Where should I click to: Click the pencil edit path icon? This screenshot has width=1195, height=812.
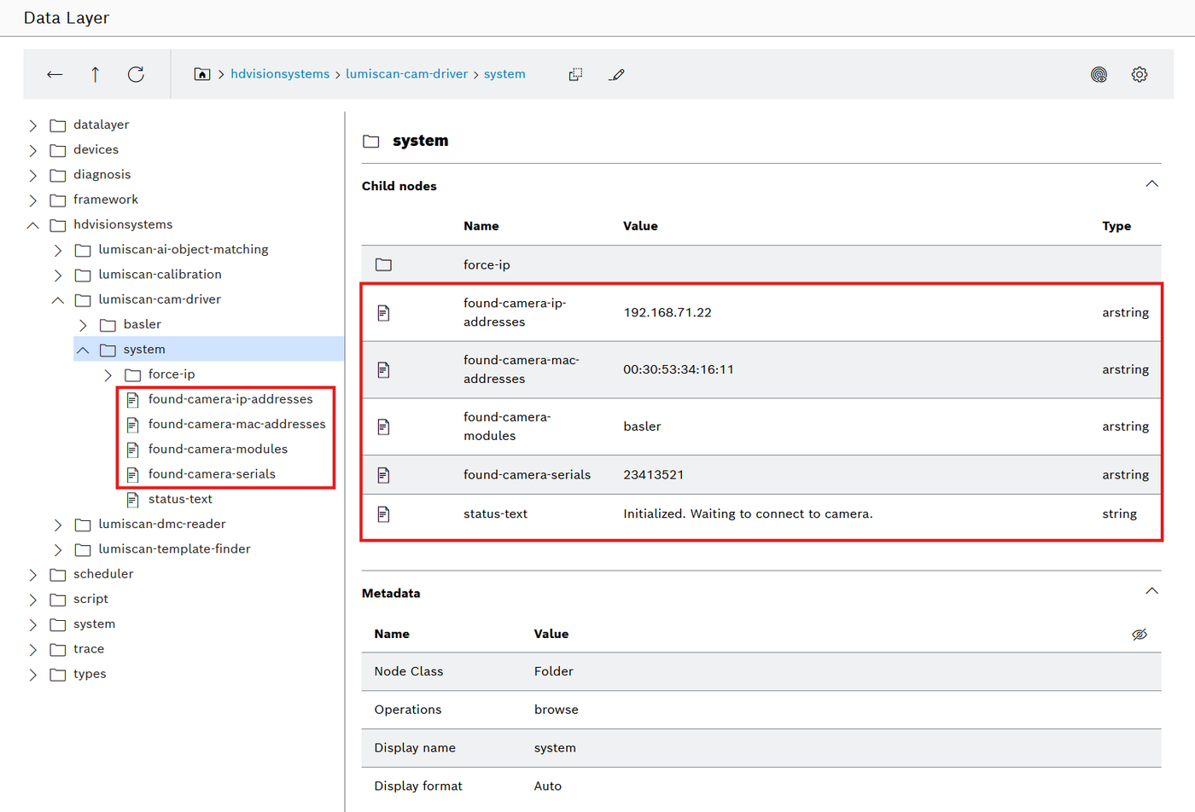click(x=616, y=74)
